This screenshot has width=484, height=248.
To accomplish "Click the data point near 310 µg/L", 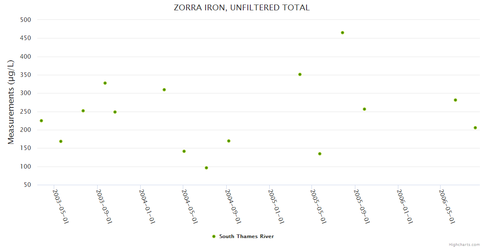I will click(164, 90).
